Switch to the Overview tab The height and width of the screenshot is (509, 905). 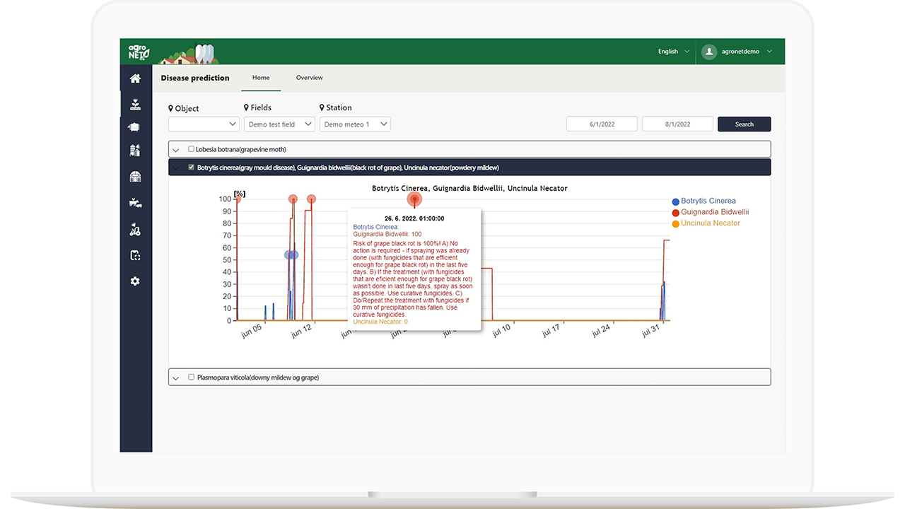[310, 78]
